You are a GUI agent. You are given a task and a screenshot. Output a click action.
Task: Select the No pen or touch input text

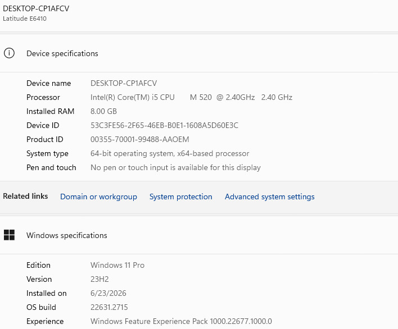175,167
